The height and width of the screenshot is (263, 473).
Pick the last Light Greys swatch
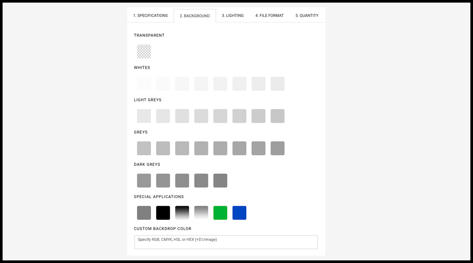coord(277,116)
